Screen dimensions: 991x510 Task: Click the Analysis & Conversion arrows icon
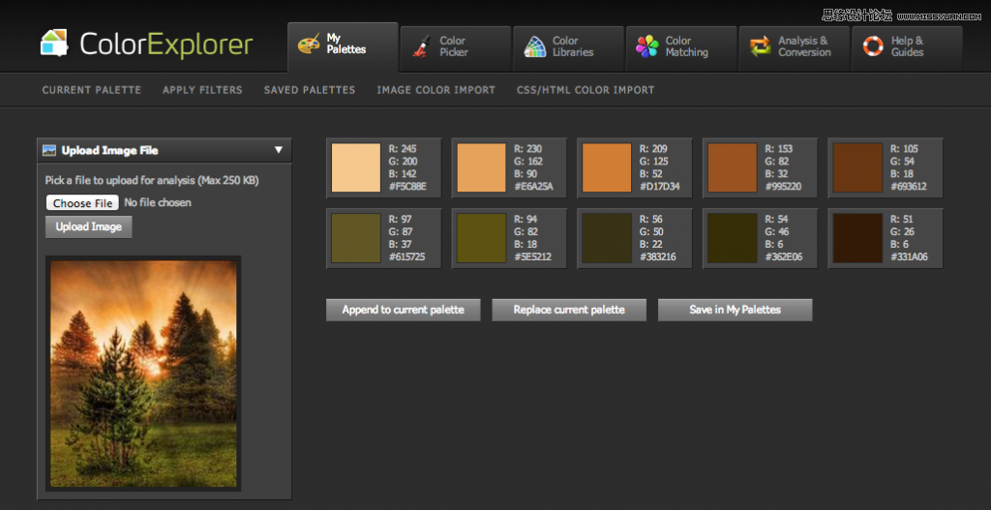tap(761, 46)
